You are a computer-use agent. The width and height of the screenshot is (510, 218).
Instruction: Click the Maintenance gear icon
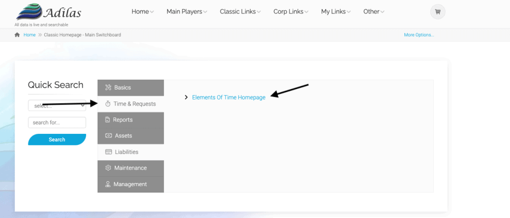[x=108, y=168]
